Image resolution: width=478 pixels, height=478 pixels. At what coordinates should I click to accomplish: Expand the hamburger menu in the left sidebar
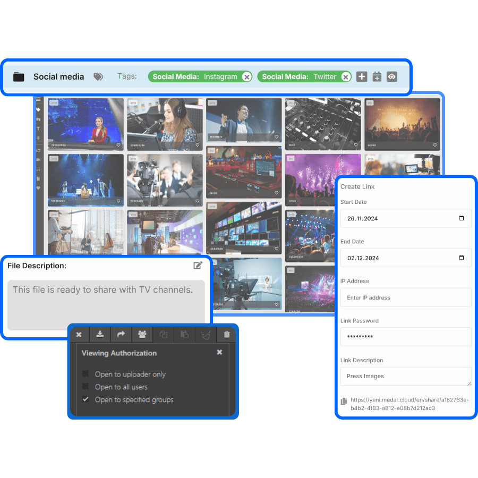pos(38,99)
